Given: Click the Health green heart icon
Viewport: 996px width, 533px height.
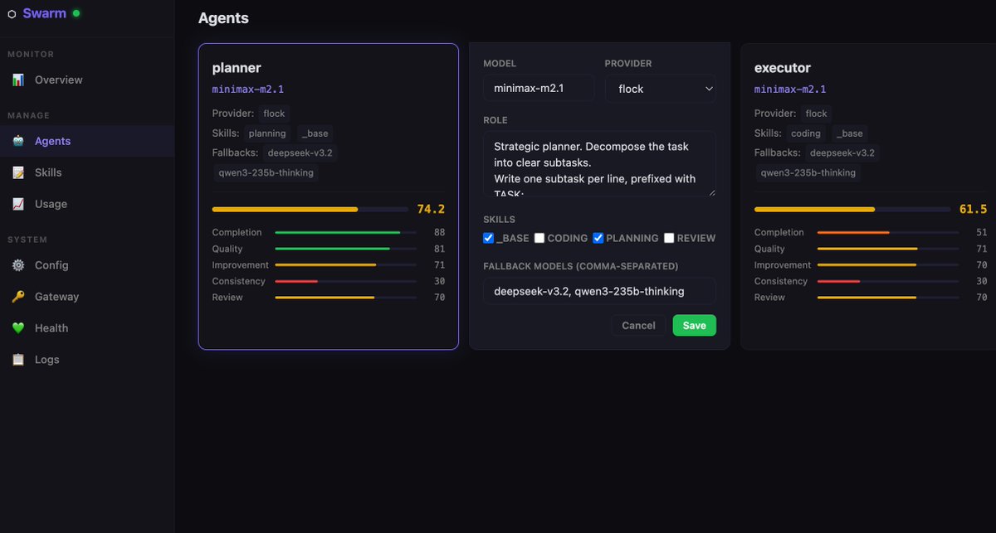Looking at the screenshot, I should [x=18, y=328].
